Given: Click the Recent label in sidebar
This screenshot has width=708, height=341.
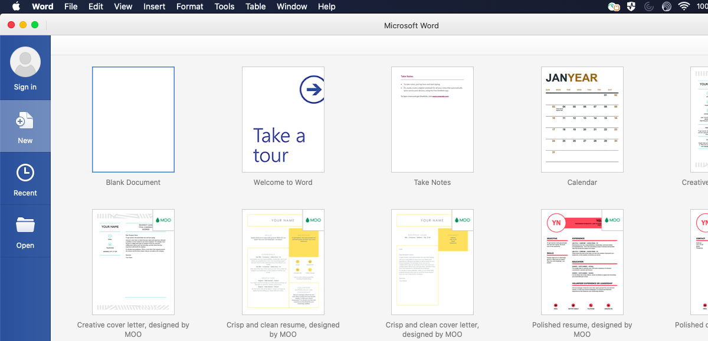Looking at the screenshot, I should tap(25, 193).
